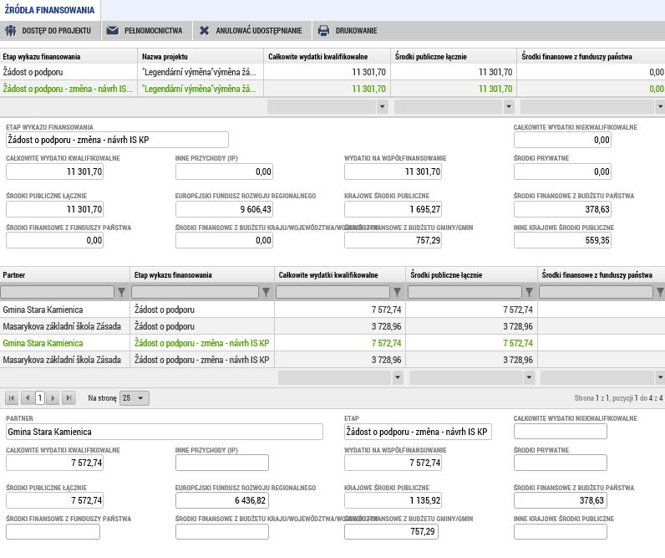Open summary dropdown under partner Całkowite wydatki kwalifikowalne
The width and height of the screenshot is (665, 558).
pos(398,377)
